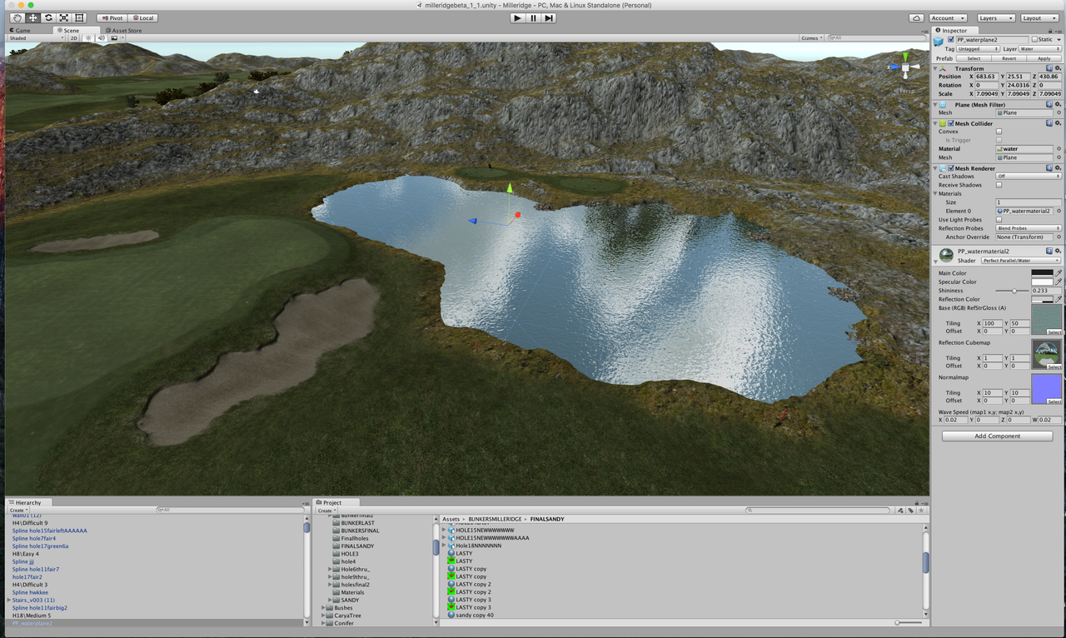Screen dimensions: 1066x638
Task: Click the Step frame button
Action: coord(549,17)
